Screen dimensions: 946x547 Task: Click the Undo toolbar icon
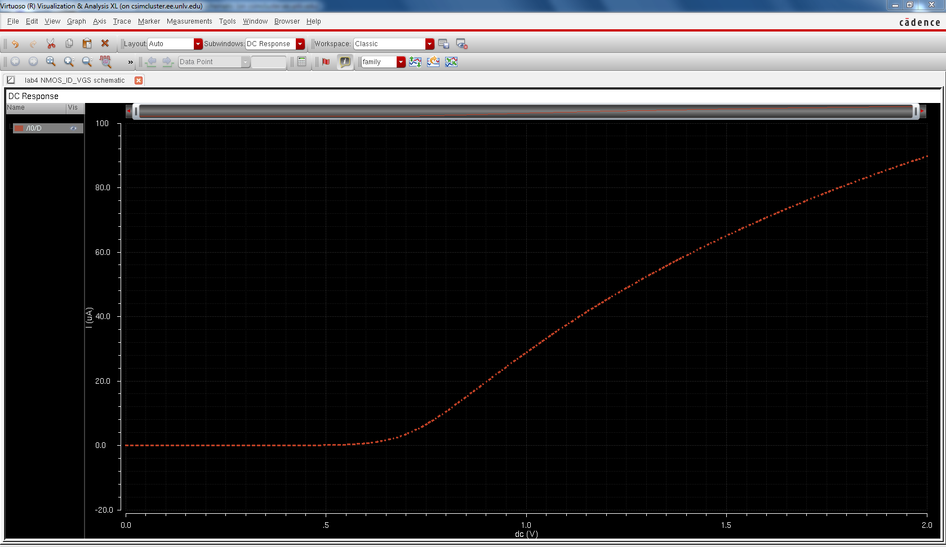(x=15, y=43)
